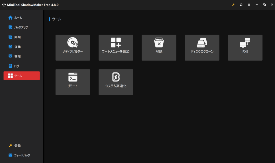275x163 pixels.
Task: Open フィードバック at the sidebar bottom
Action: point(22,155)
